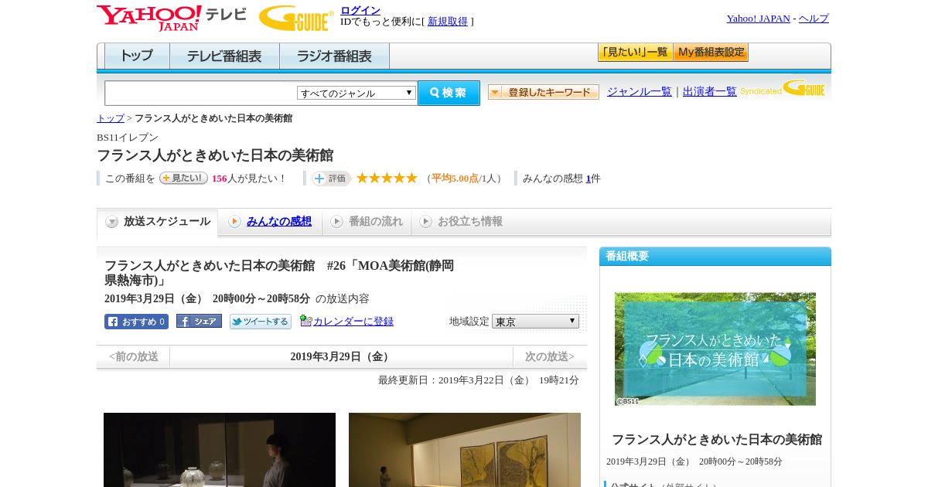The height and width of the screenshot is (487, 928).
Task: Click play icon beside お役立ち情報
Action: (425, 222)
